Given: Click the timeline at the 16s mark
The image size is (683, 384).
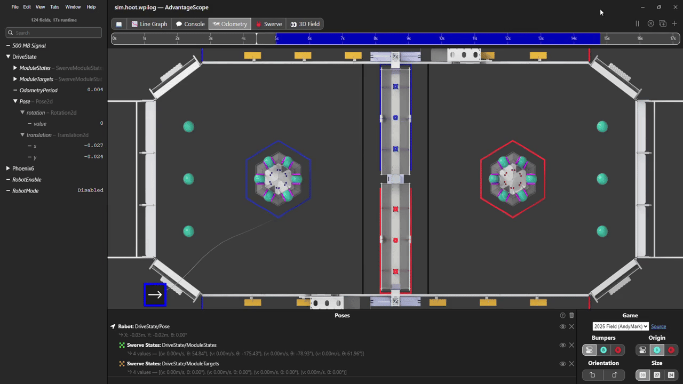Looking at the screenshot, I should [639, 38].
